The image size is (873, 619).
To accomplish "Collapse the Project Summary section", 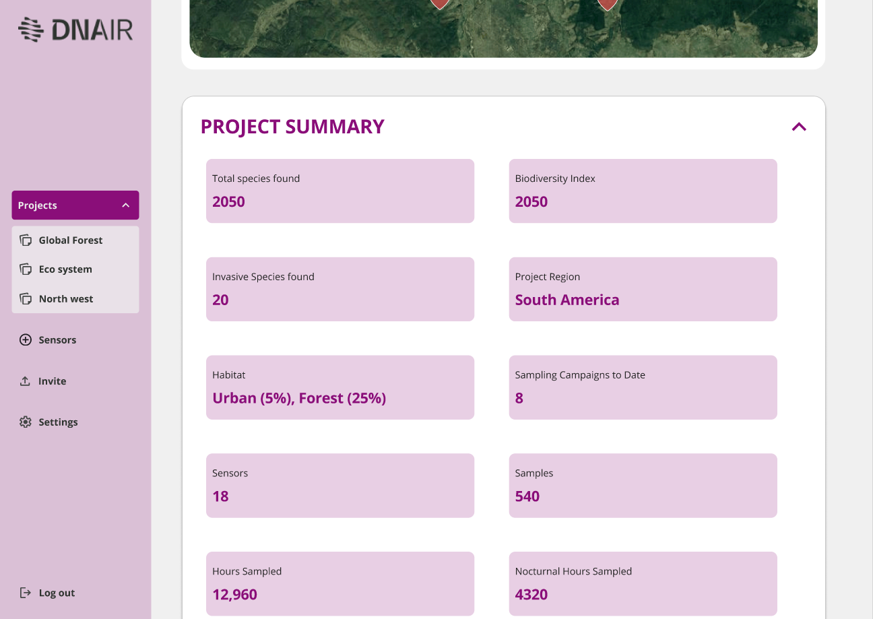I will [x=799, y=127].
